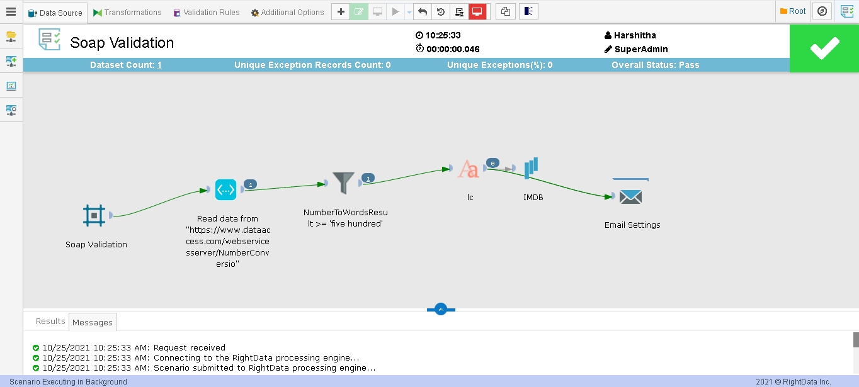Select the IMDB node icon

(x=532, y=168)
